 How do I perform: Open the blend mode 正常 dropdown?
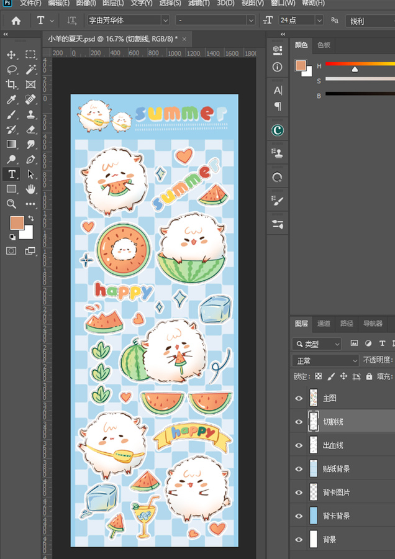(x=325, y=360)
